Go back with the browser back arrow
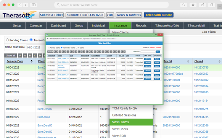Image resolution: width=222 pixels, height=138 pixels. click(20, 5)
